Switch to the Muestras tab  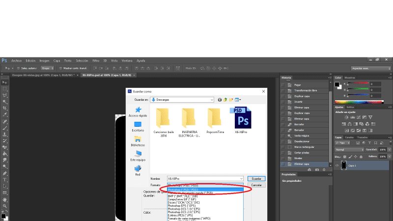coord(350,78)
